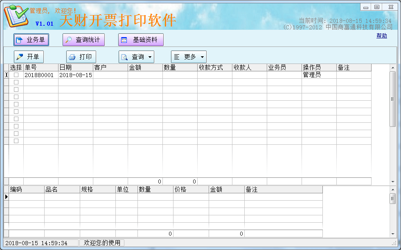Click the list icon on 更多
This screenshot has height=250, width=401.
pyautogui.click(x=177, y=57)
